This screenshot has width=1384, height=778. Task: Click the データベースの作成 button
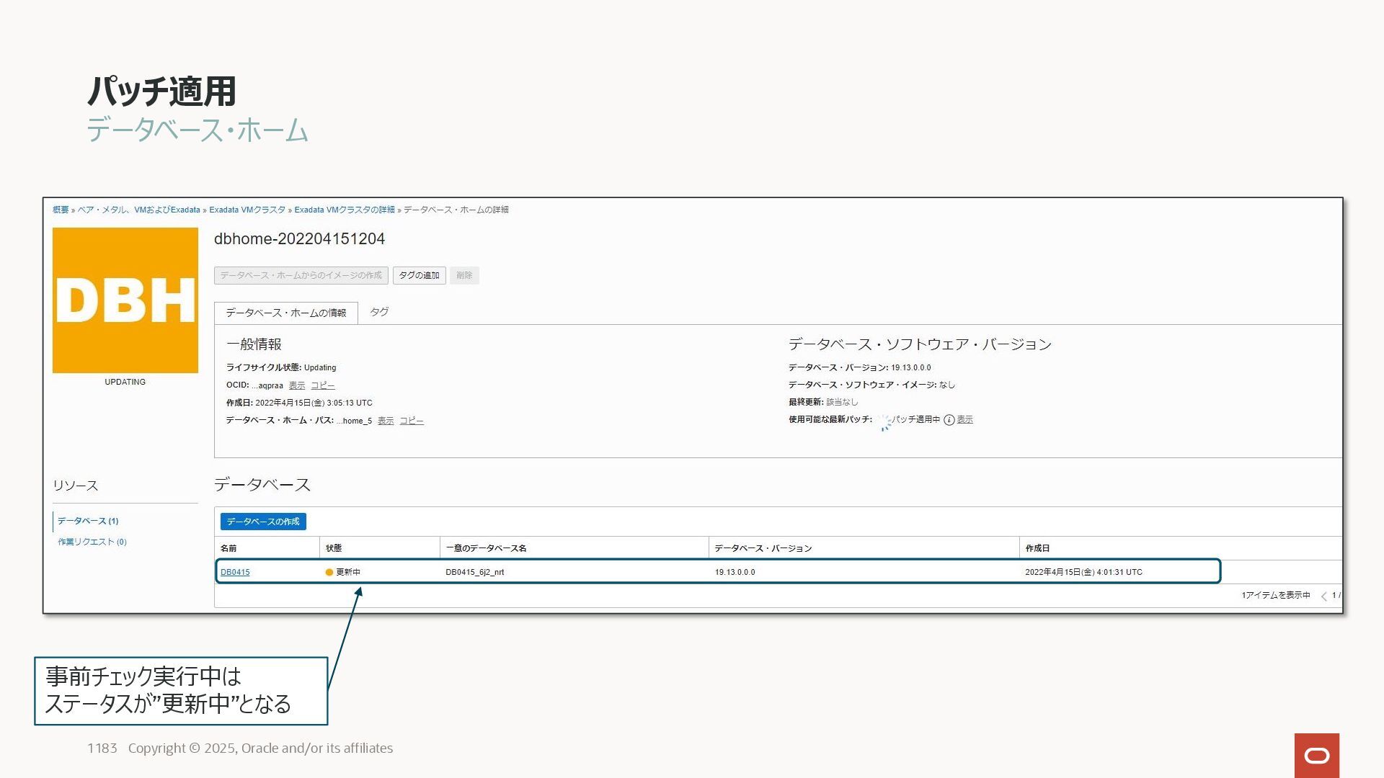pos(263,522)
